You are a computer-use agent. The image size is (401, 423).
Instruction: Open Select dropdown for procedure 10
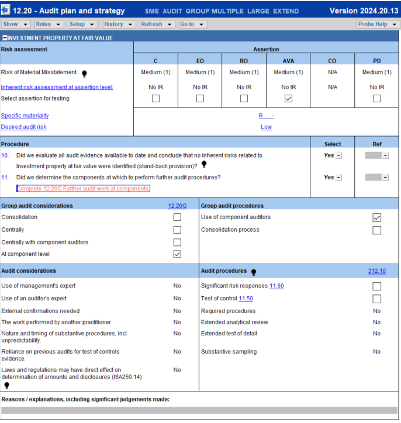point(339,155)
